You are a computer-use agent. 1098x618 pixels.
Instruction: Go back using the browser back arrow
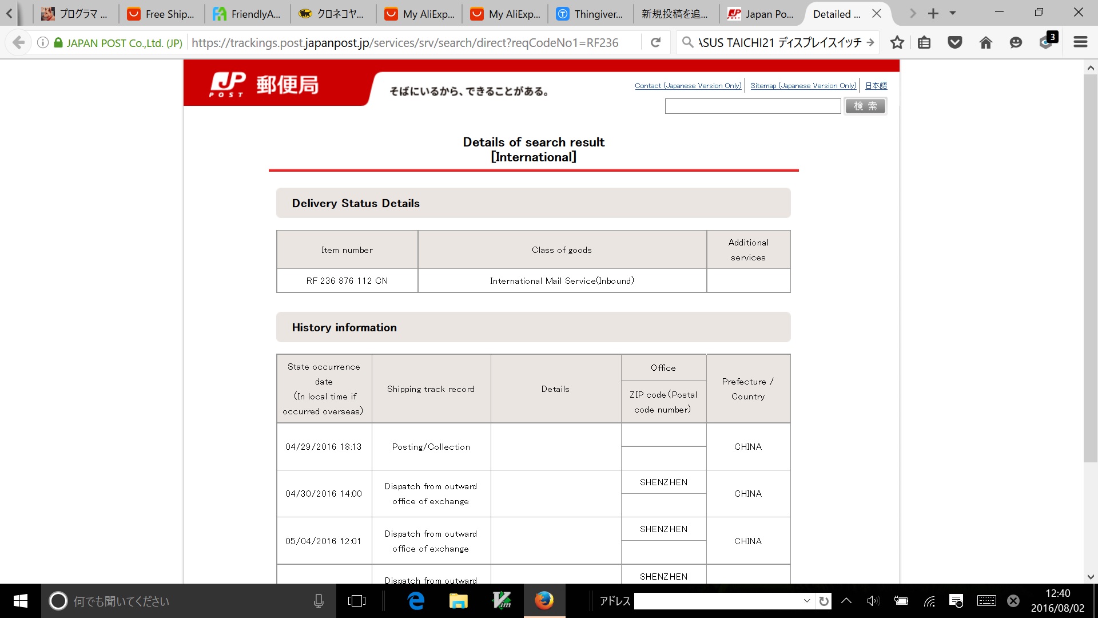coord(18,42)
